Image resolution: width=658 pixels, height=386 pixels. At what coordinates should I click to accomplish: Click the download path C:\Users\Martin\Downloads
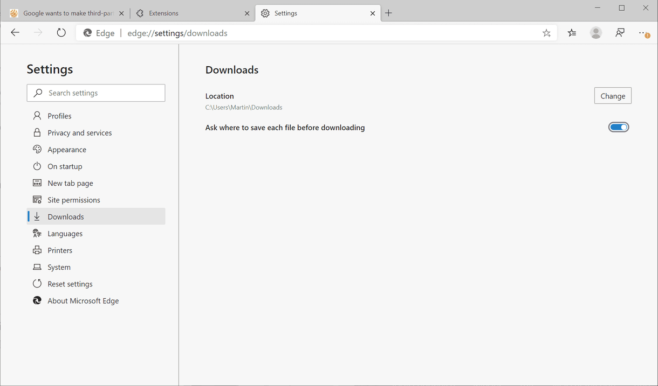pos(244,107)
